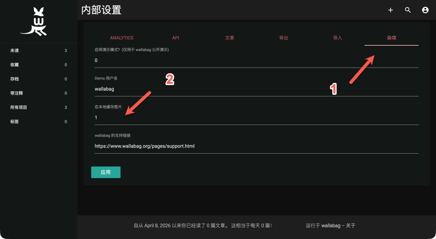436x239 pixels.
Task: Click the 启用演示模式 label text
Action: click(x=132, y=50)
